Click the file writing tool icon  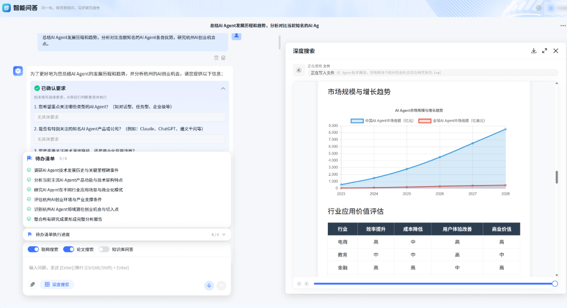point(298,71)
